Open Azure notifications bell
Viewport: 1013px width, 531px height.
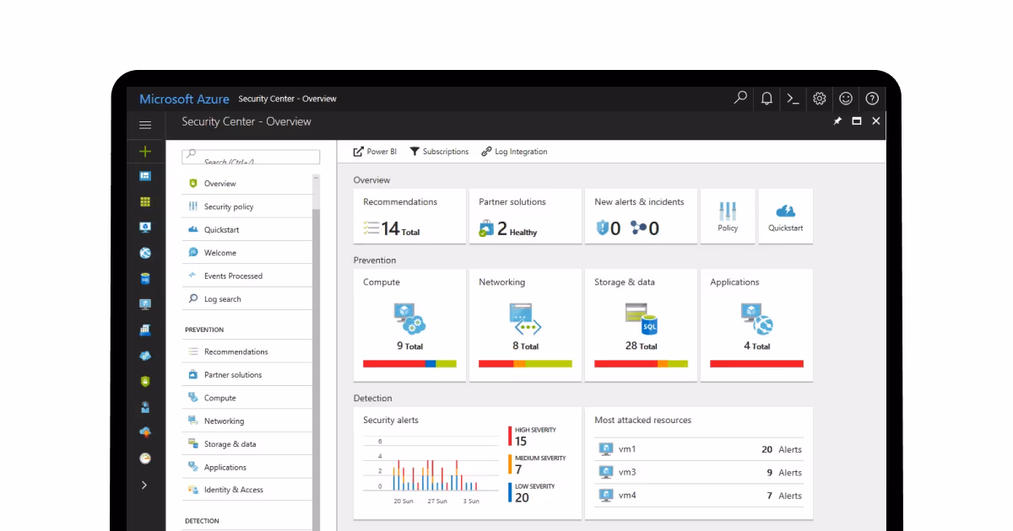pyautogui.click(x=766, y=99)
